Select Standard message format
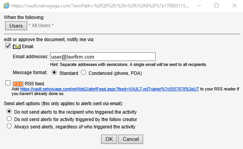 [54, 73]
